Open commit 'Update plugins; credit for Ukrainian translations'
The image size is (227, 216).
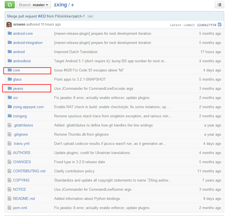click(x=92, y=153)
